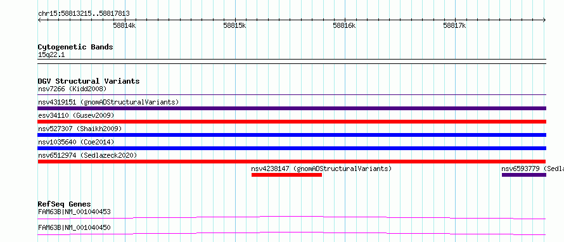The height and width of the screenshot is (242, 564).
Task: Click the 15q22.1 band label
Action: (51, 55)
